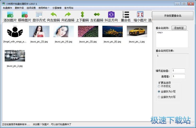Click the 移除图片 (remove image) icon
Screen dimensions: 196x128
[x=25, y=15]
